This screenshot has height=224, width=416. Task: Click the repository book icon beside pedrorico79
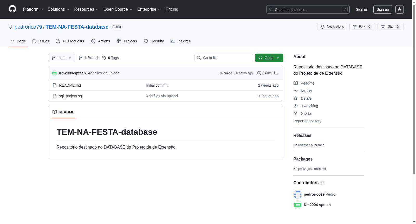click(x=10, y=27)
